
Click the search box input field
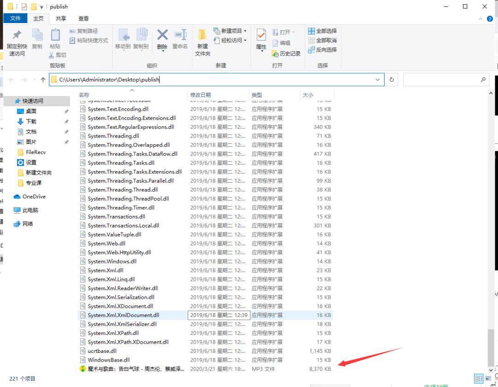[443, 80]
